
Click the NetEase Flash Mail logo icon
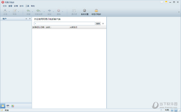click(x=3, y=2)
